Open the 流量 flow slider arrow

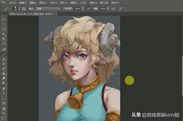pos(108,9)
